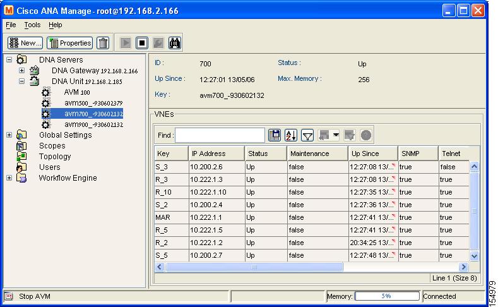Screen dimensions: 498x307
Task: Click the binoculars find icon
Action: [175, 43]
